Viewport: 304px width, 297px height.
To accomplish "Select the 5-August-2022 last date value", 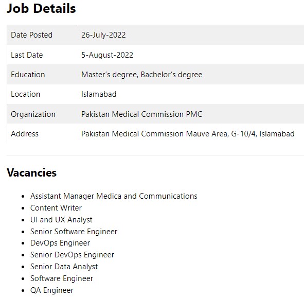I will coord(107,55).
